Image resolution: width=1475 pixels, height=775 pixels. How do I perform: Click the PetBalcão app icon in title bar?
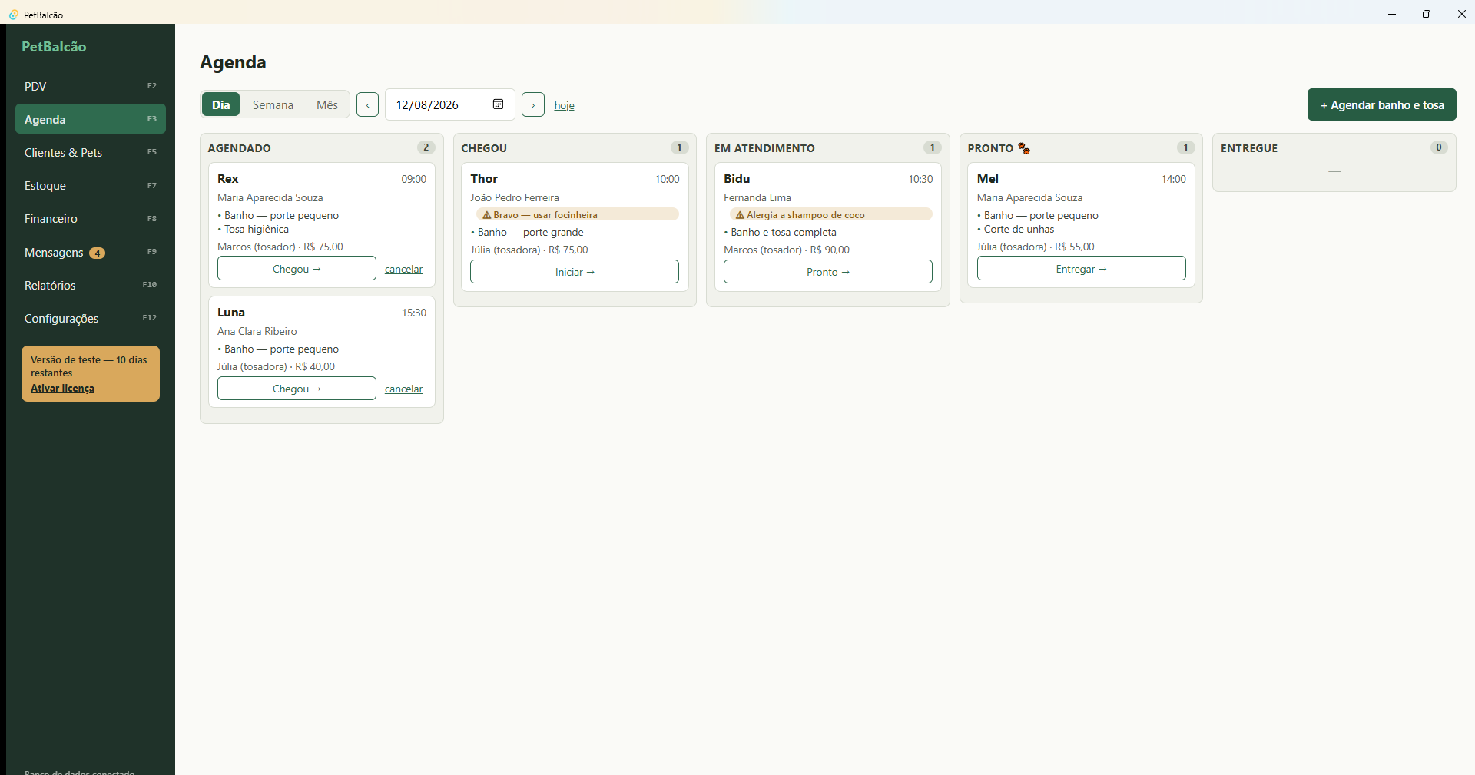(x=13, y=15)
